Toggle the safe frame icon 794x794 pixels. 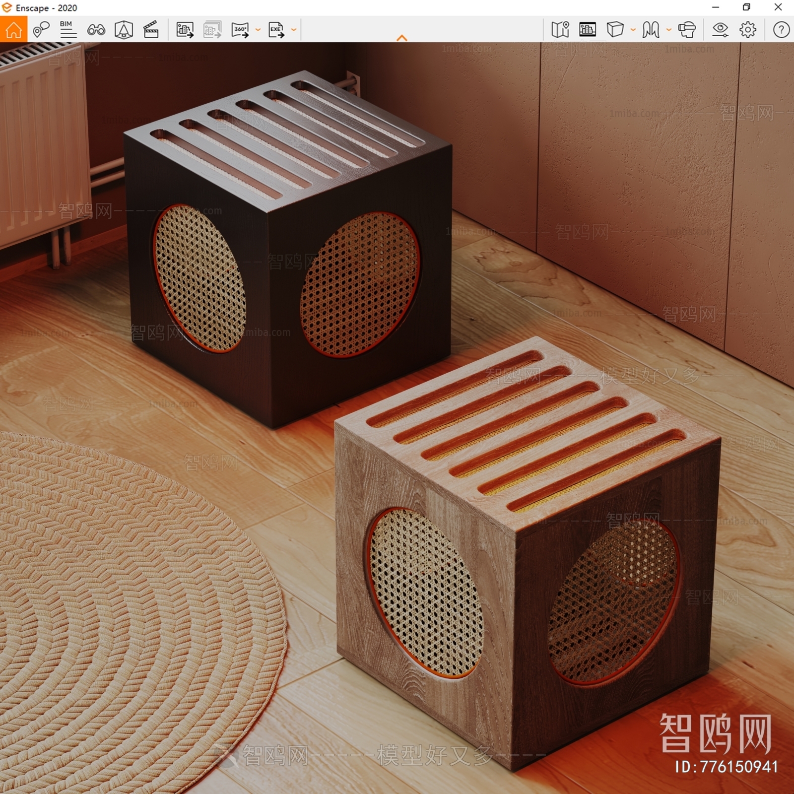click(588, 30)
